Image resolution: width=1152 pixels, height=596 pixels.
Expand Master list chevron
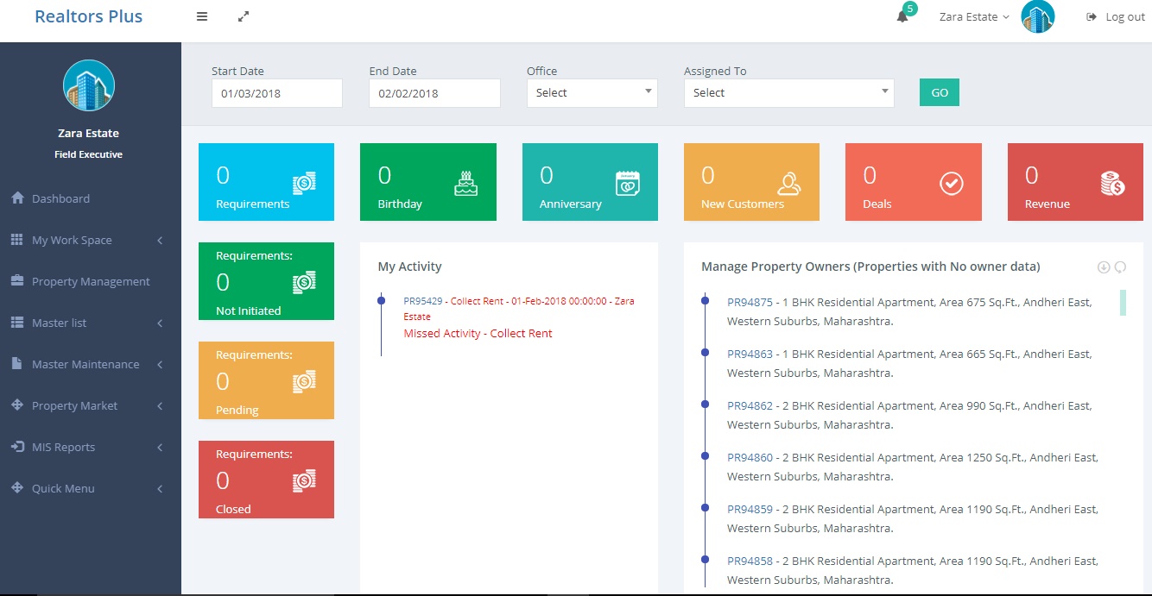160,323
